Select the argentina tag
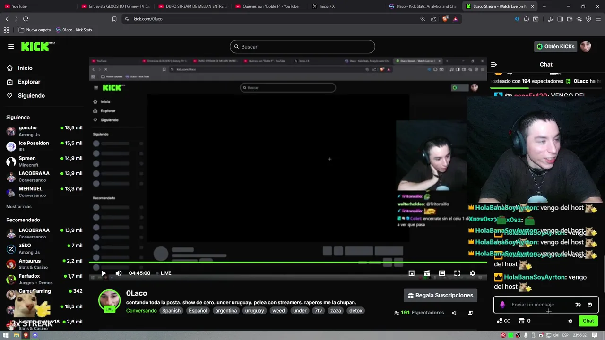 pos(226,311)
